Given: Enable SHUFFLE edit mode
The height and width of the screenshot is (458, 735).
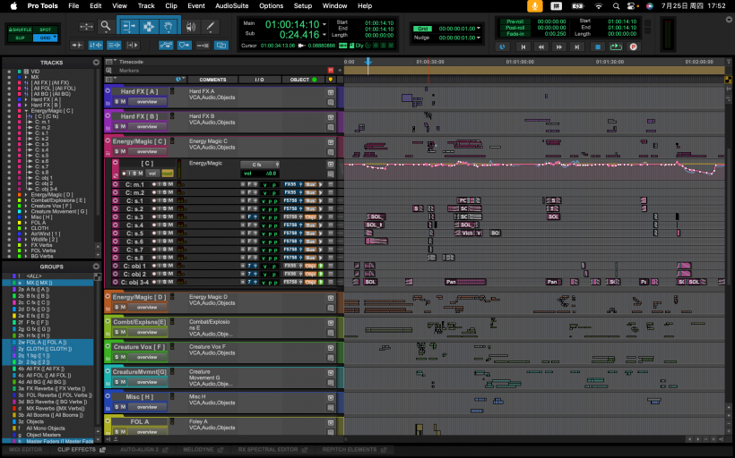Looking at the screenshot, I should (19, 30).
